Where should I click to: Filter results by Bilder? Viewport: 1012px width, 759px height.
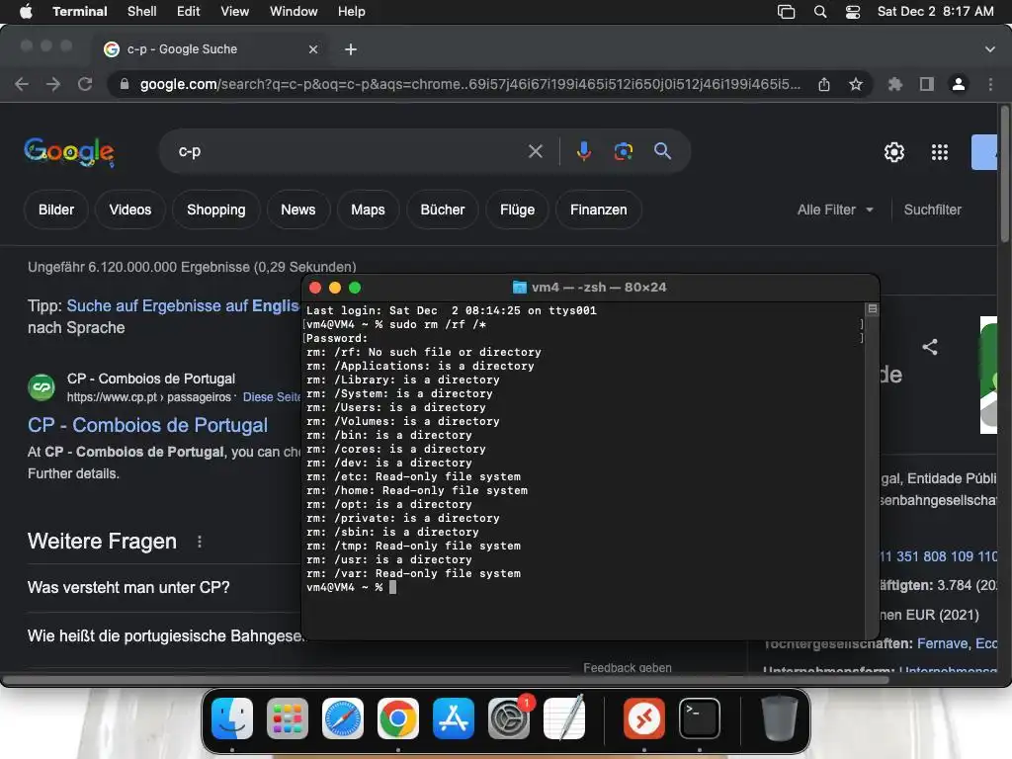(56, 210)
